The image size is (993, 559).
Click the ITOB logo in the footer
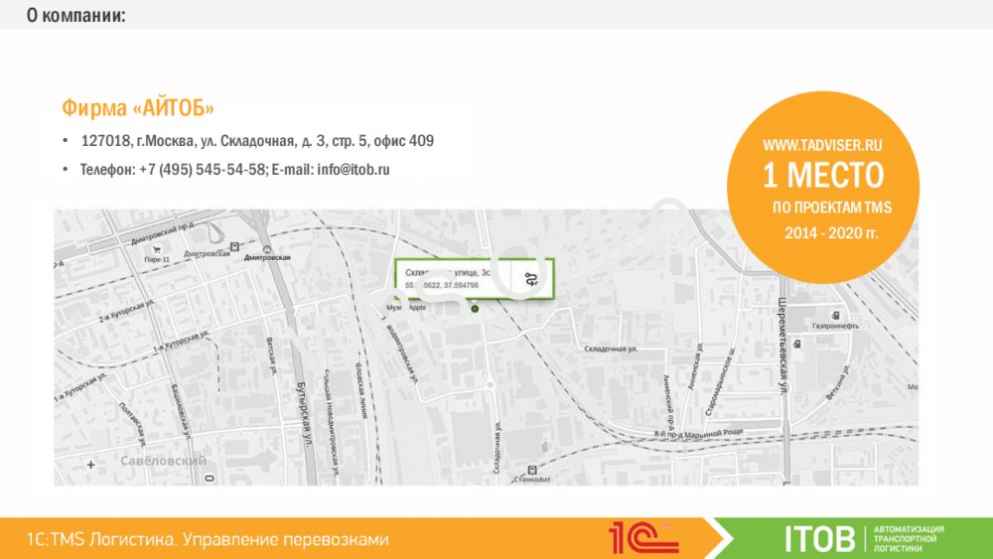(818, 539)
